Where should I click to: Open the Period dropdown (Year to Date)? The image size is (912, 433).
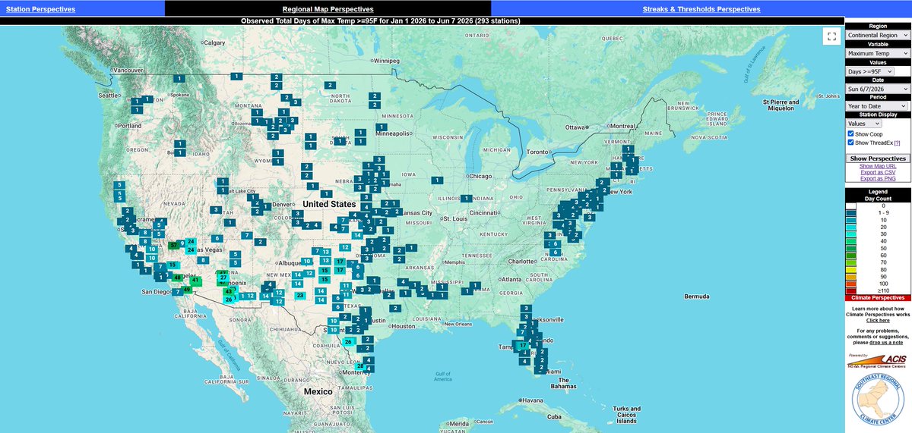[x=878, y=106]
